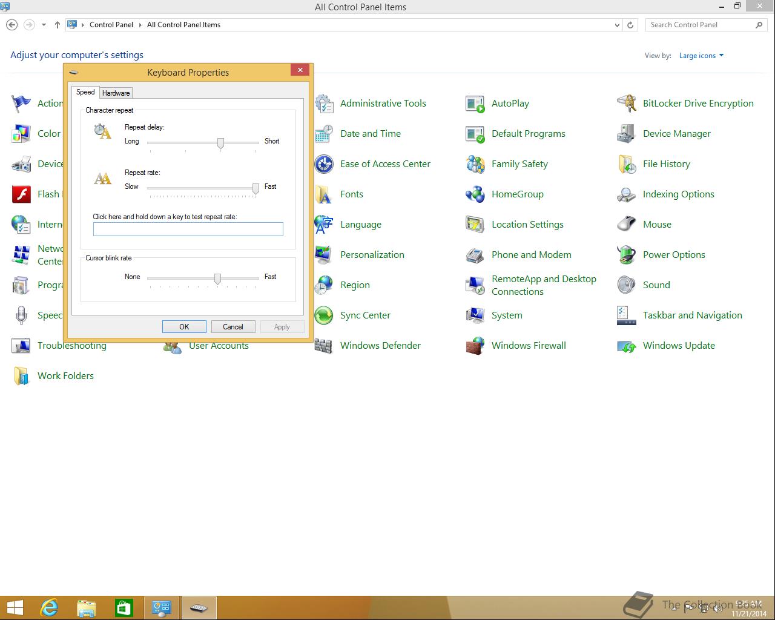This screenshot has height=620, width=775.
Task: Open the Region globe icon
Action: [x=324, y=285]
